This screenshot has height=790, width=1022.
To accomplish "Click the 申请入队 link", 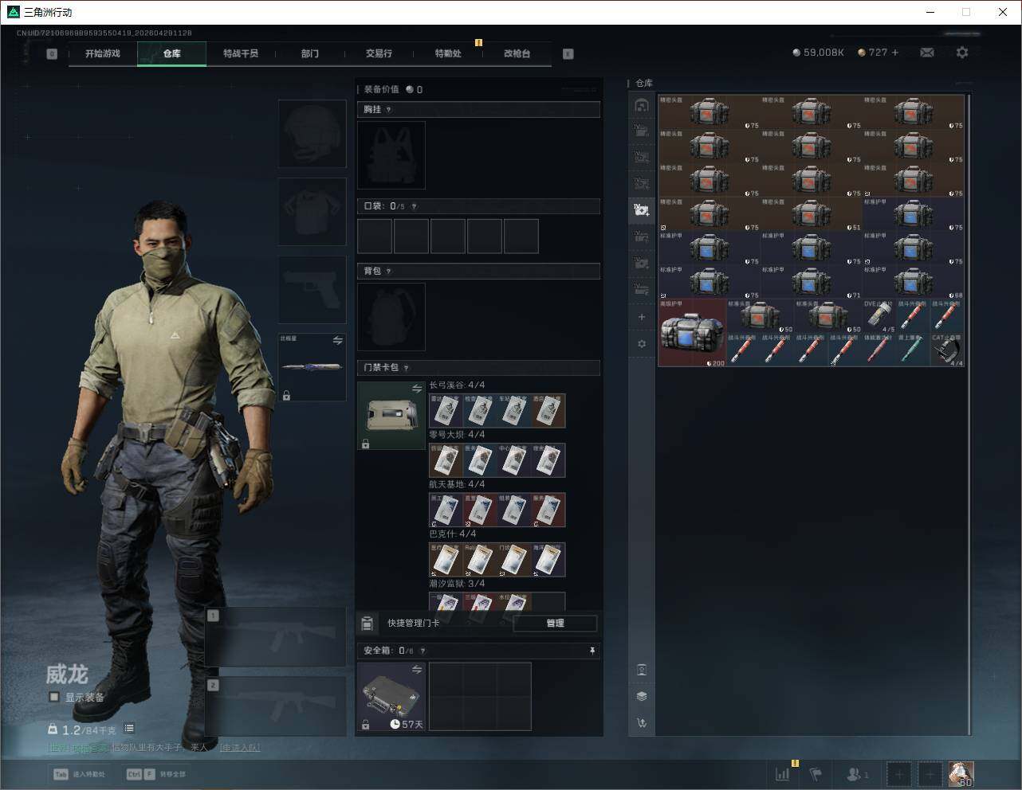I will coord(240,748).
